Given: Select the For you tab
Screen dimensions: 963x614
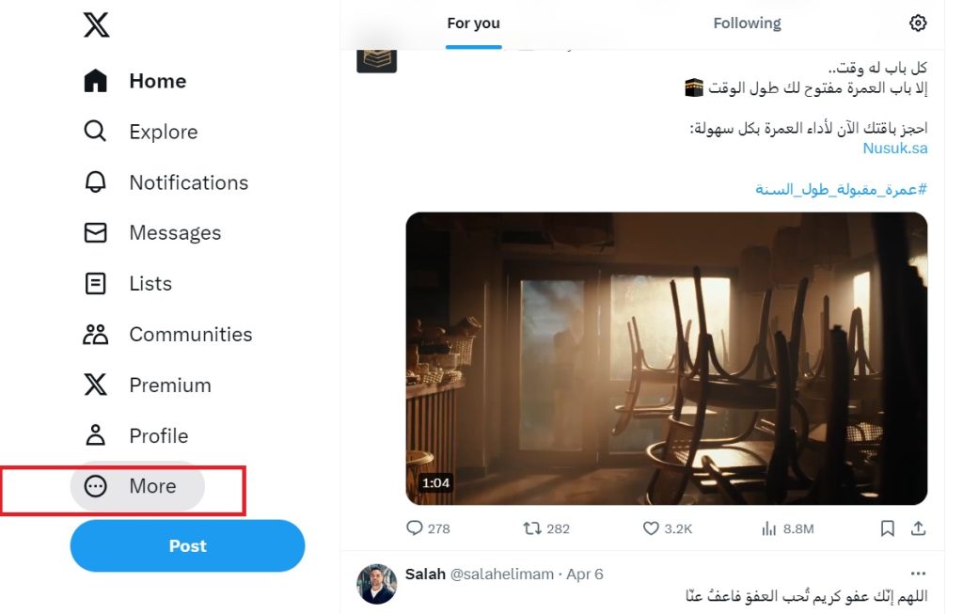Looking at the screenshot, I should (x=473, y=24).
